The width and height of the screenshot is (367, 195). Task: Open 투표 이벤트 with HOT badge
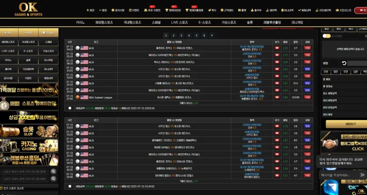pos(152,10)
